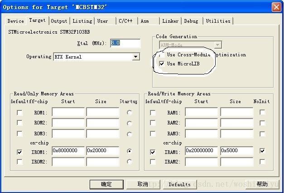Viewport: 284px width, 193px height.
Task: Open the Output tab
Action: click(59, 21)
